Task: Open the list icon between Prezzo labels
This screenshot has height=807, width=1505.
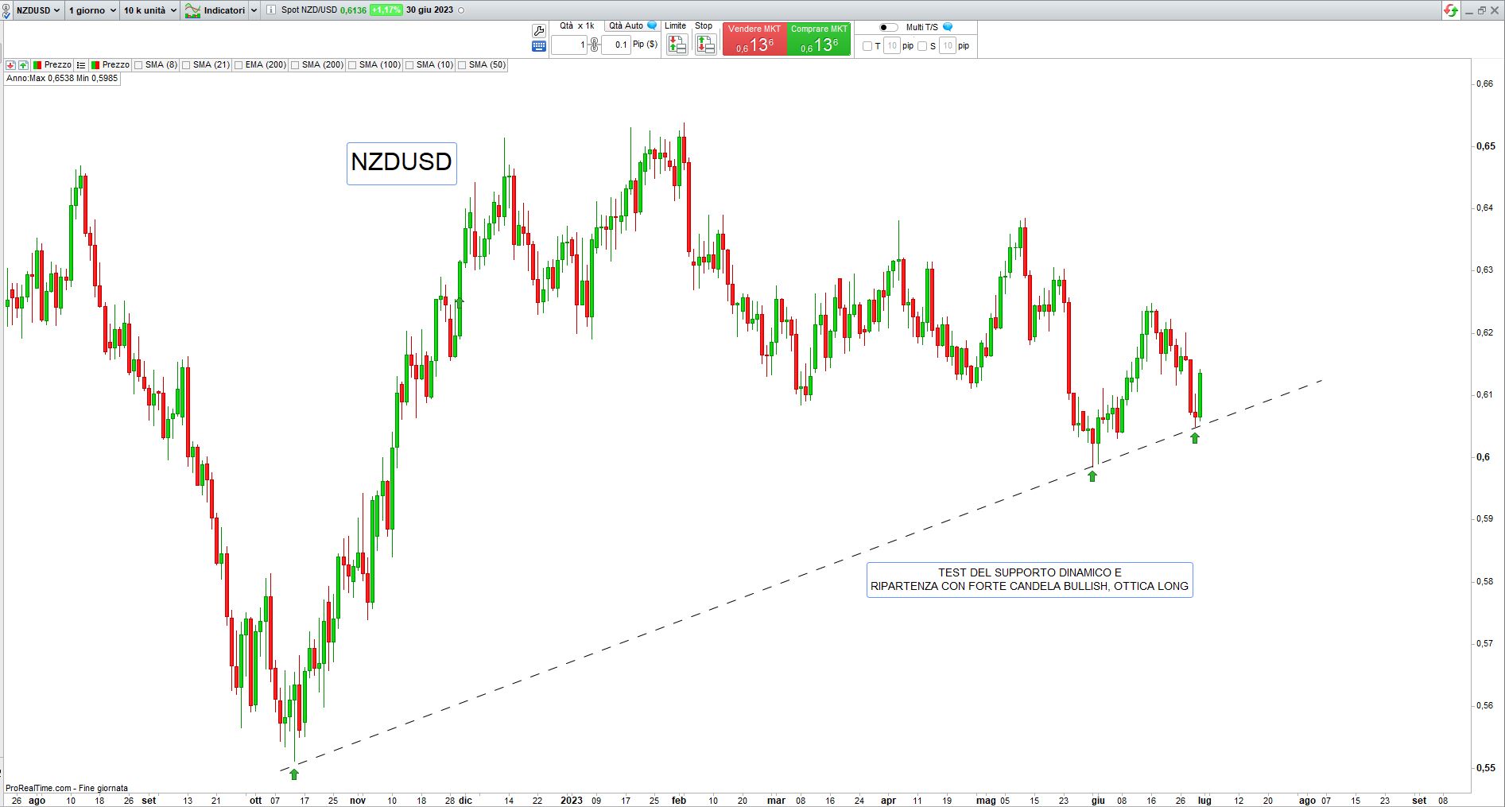Action: point(80,65)
